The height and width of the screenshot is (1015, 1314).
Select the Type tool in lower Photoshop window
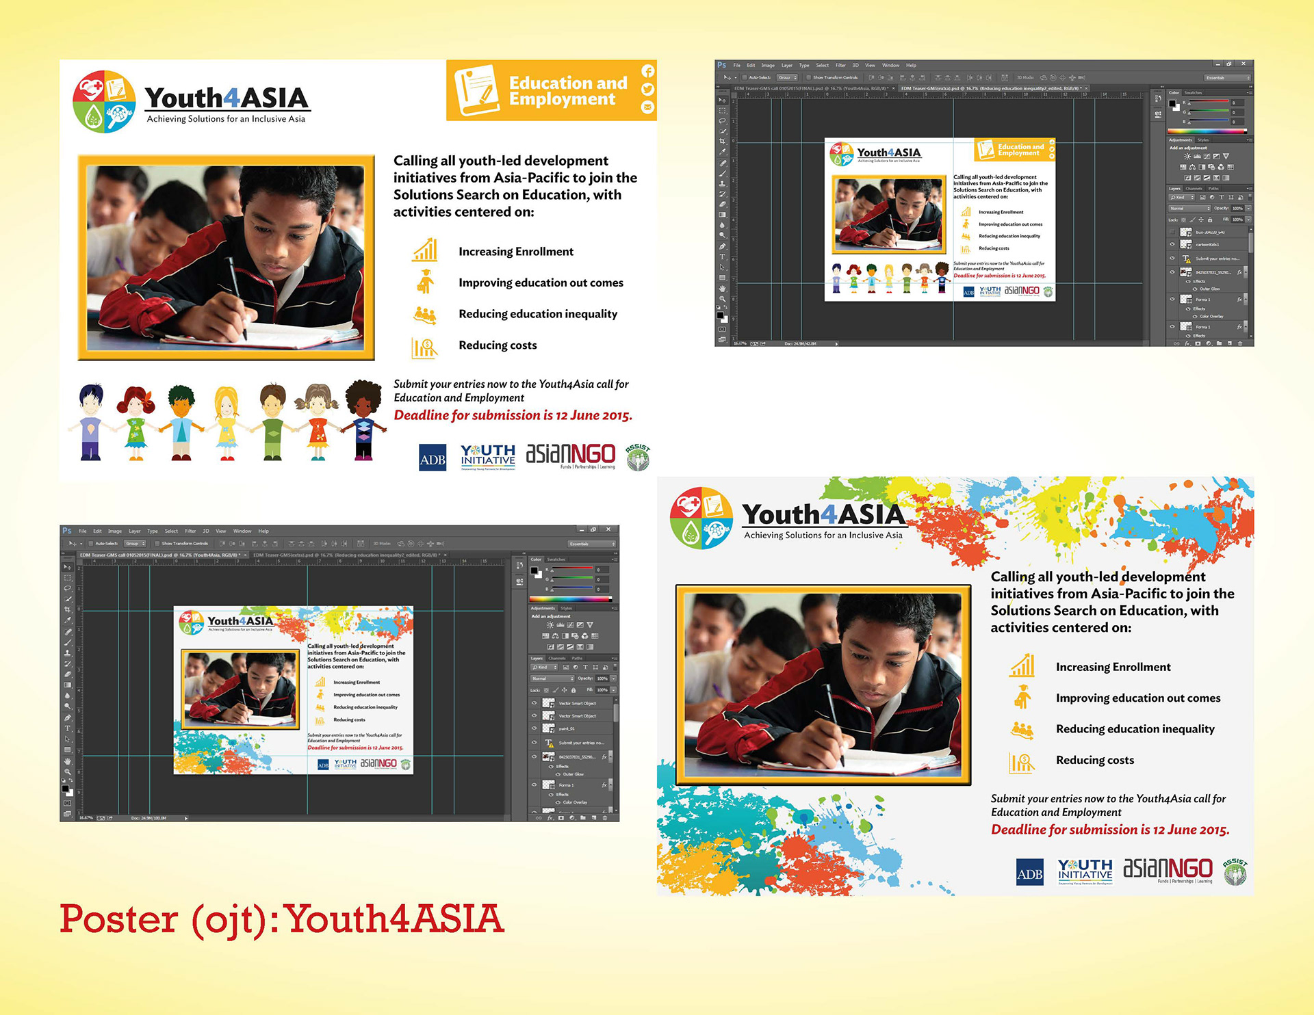coord(67,729)
